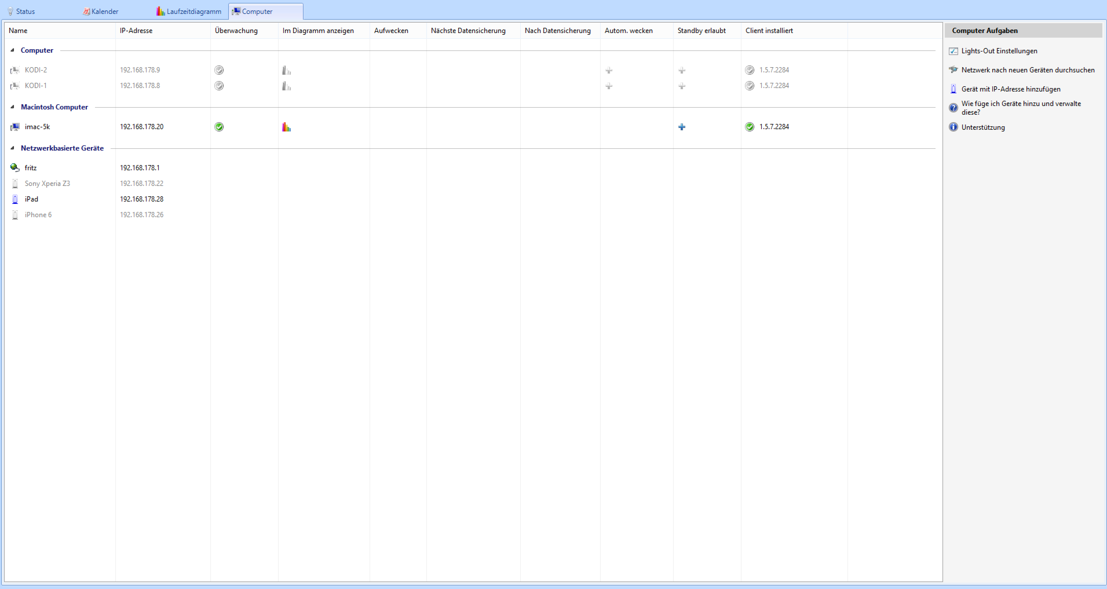Click the add device by IP icon
Image resolution: width=1107 pixels, height=589 pixels.
click(x=953, y=89)
